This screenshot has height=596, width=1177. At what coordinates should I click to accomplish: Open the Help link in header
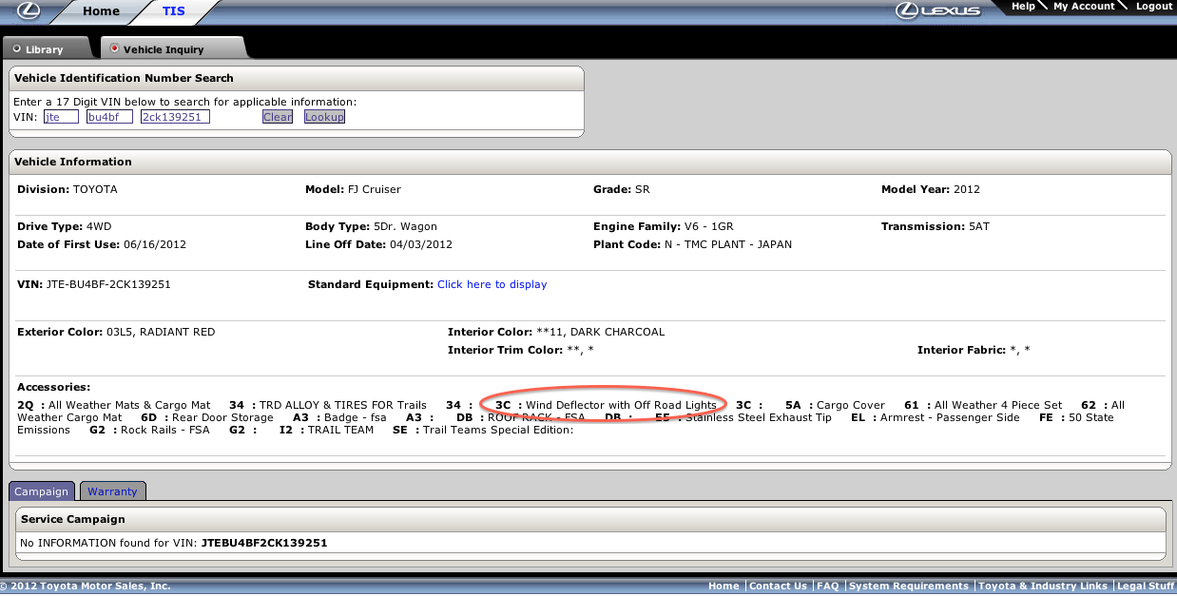pyautogui.click(x=1023, y=7)
